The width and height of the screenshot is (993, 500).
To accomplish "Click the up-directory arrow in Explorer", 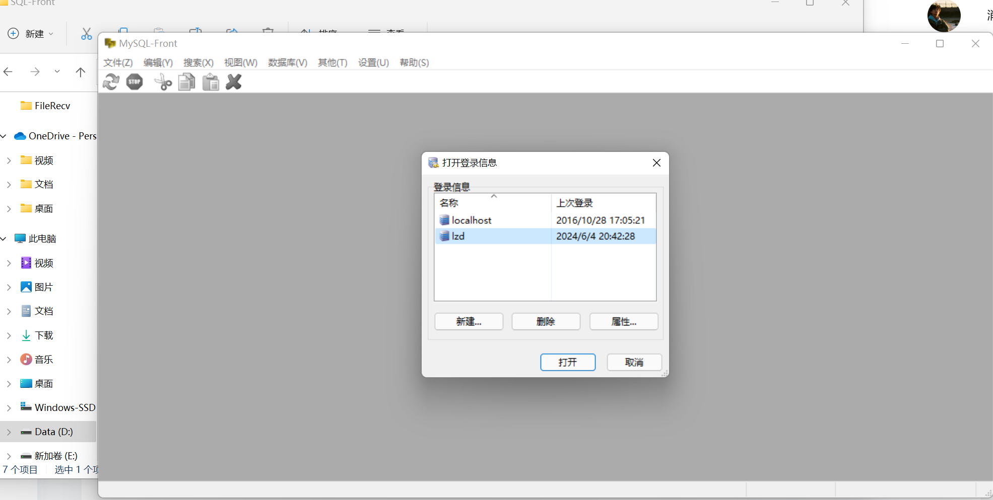I will [81, 72].
